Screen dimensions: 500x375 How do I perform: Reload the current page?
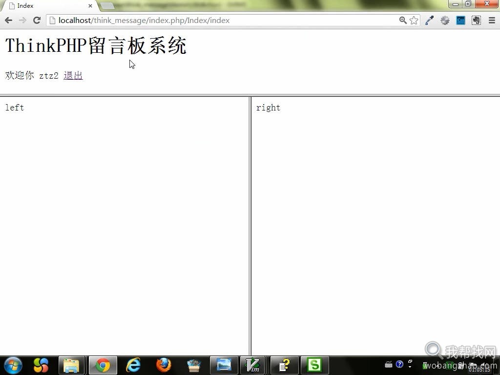(37, 21)
